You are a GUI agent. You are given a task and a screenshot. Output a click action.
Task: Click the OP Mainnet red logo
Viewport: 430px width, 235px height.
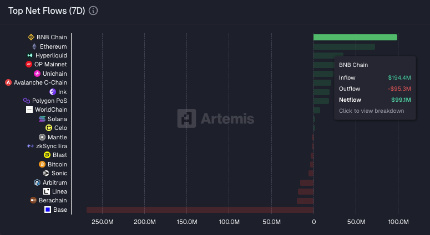29,64
